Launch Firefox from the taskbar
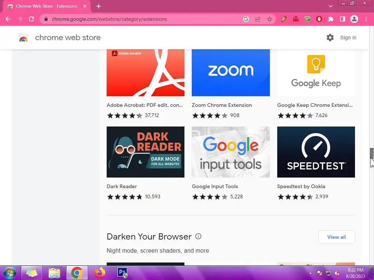 click(100, 273)
